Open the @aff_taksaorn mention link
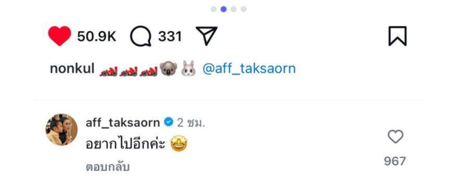Image resolution: width=459 pixels, height=190 pixels. pos(249,69)
